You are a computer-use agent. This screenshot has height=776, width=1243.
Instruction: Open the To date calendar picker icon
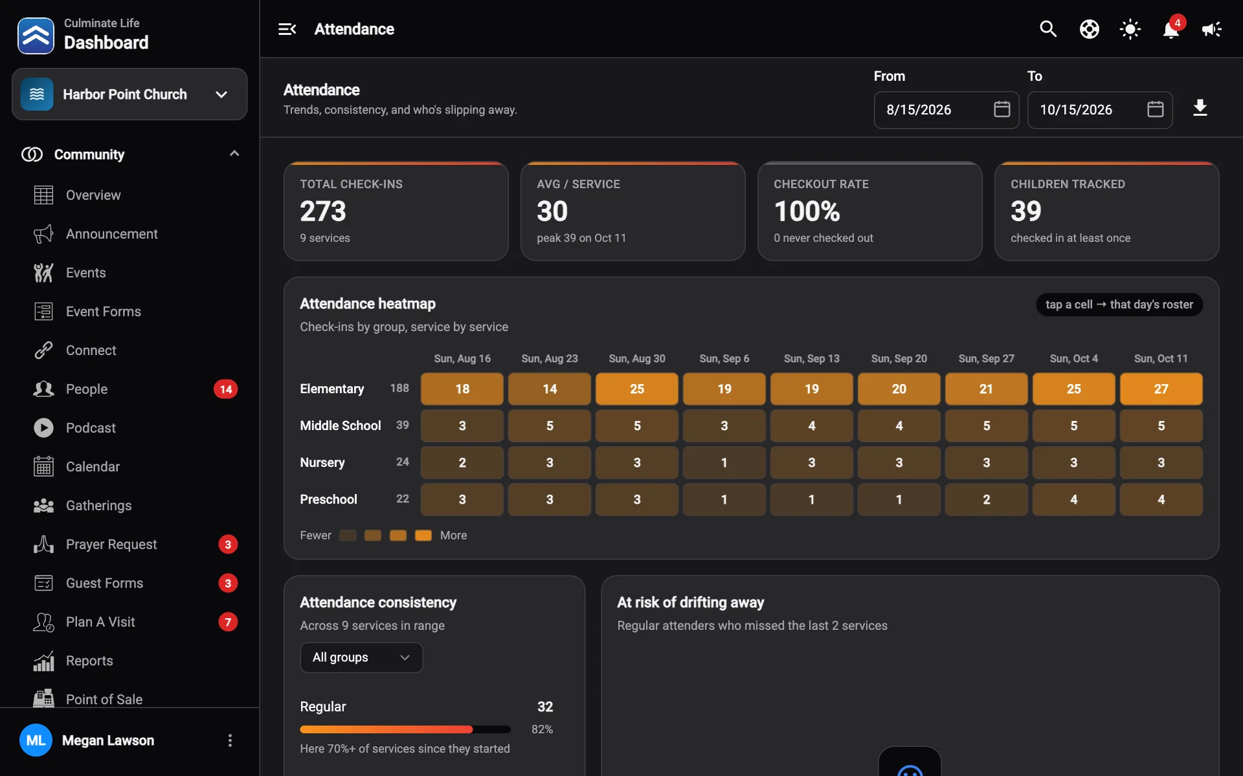1155,109
